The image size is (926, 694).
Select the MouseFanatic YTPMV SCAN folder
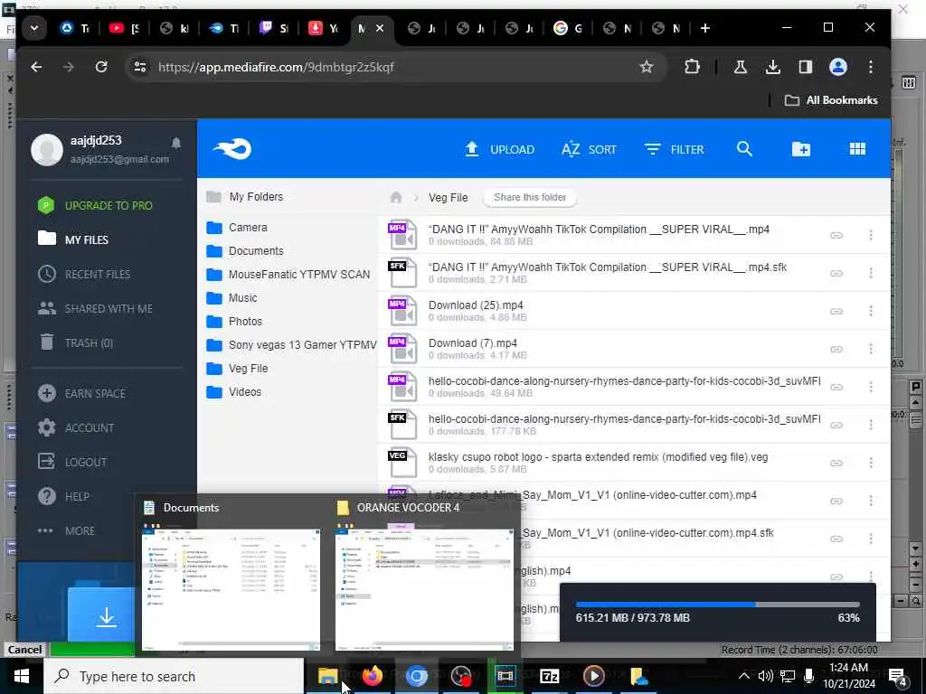tap(288, 275)
